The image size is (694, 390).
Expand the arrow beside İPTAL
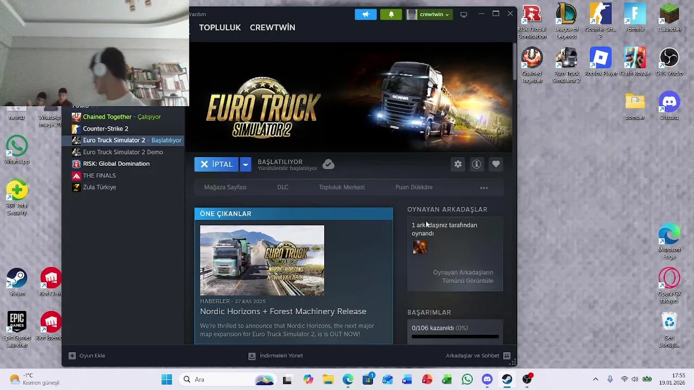pos(246,164)
